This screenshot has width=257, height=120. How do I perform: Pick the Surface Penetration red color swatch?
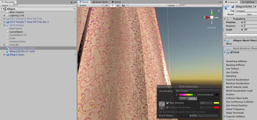216,107
